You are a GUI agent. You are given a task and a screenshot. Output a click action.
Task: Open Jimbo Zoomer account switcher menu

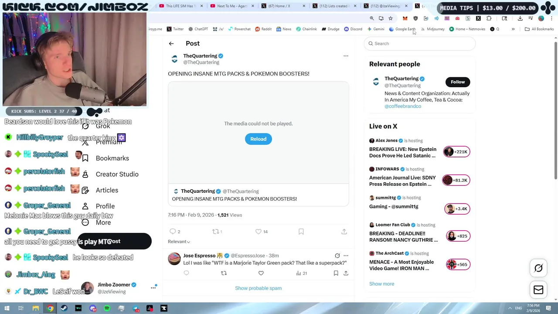coord(153,287)
